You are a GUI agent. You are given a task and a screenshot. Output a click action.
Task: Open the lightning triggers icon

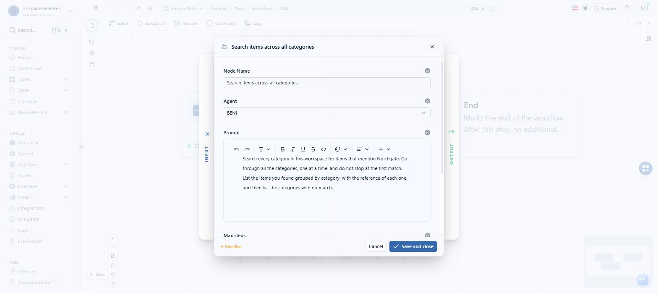point(92,53)
